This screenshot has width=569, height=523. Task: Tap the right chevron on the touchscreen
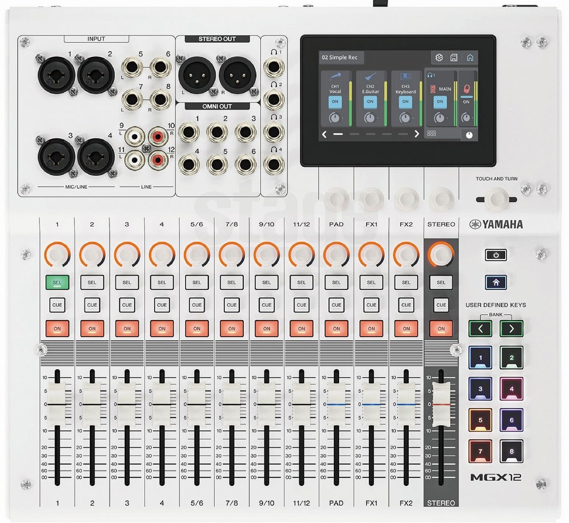pyautogui.click(x=417, y=134)
